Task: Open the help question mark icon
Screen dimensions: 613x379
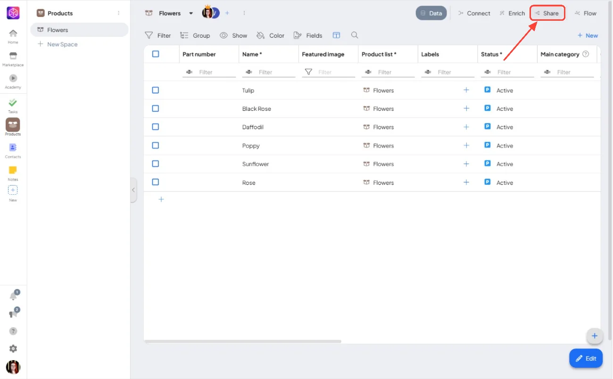Action: [x=13, y=331]
